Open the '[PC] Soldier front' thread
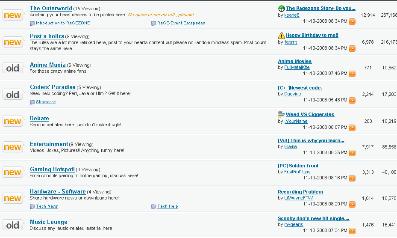397x238 pixels. (298, 166)
